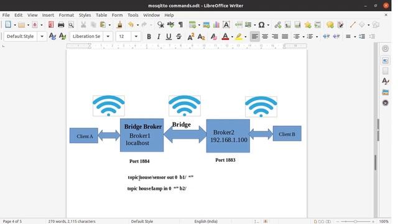398x224 pixels.
Task: Open font color dropdown arrow
Action: 232,37
